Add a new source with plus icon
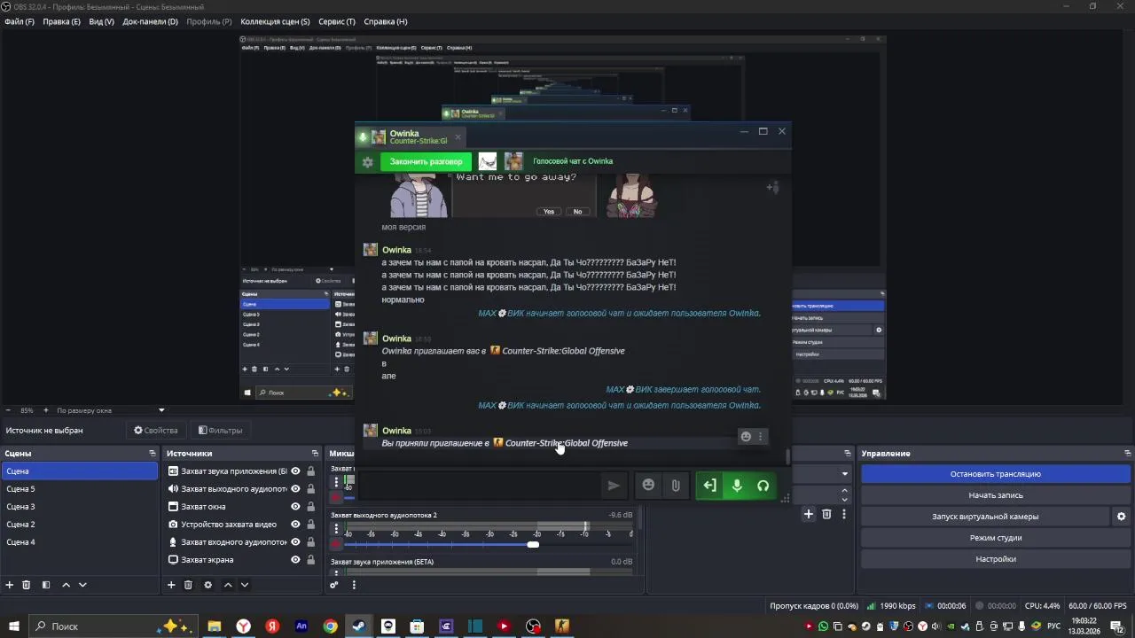Viewport: 1135px width, 638px height. pos(171,585)
